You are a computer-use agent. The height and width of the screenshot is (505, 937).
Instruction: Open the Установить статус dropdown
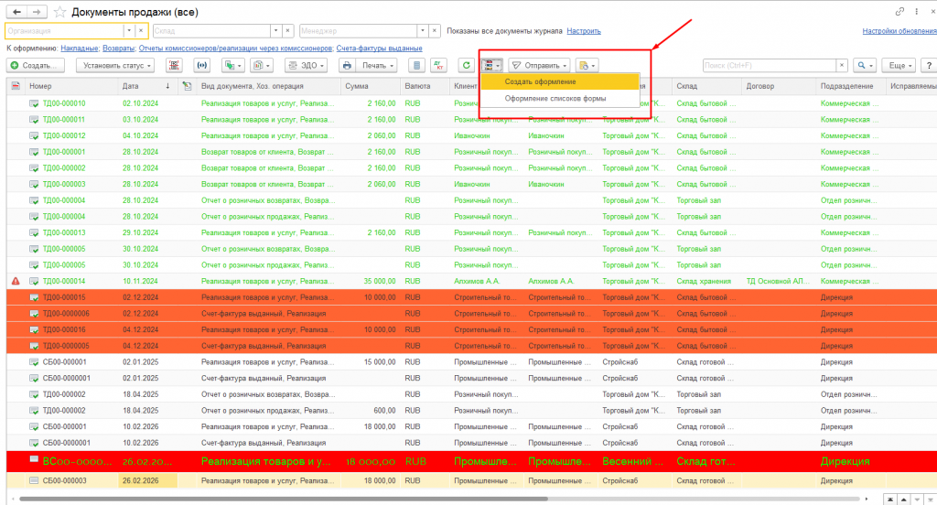tap(117, 66)
